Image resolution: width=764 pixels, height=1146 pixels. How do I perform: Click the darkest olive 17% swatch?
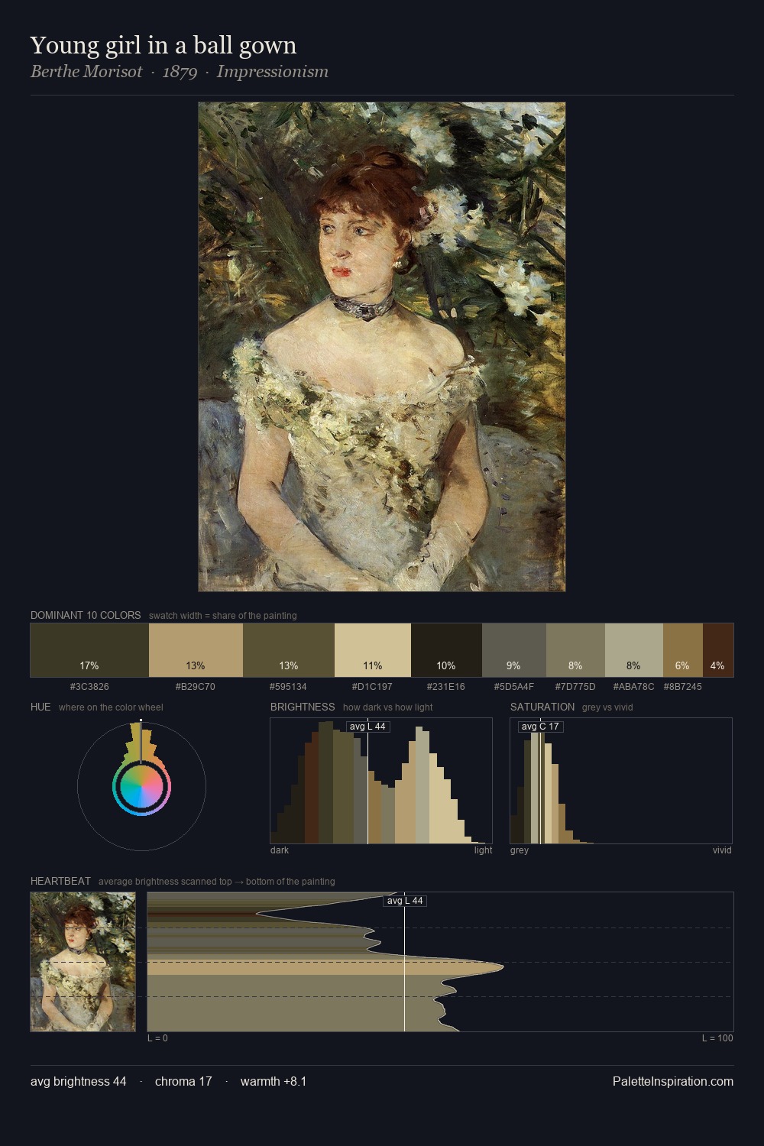[x=89, y=650]
